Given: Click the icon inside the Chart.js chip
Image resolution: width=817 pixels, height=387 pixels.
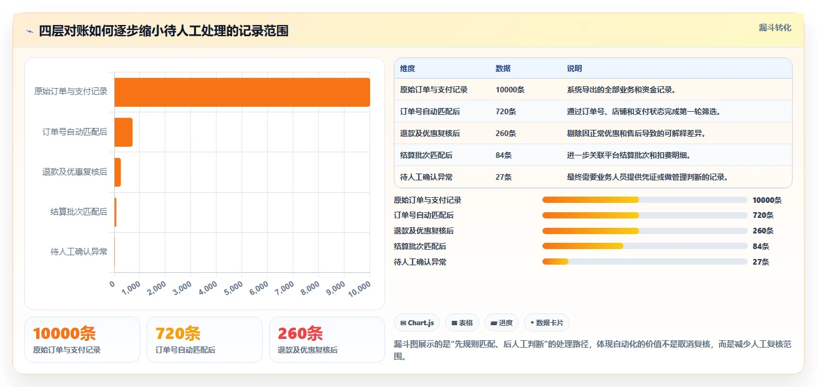Looking at the screenshot, I should tap(403, 323).
